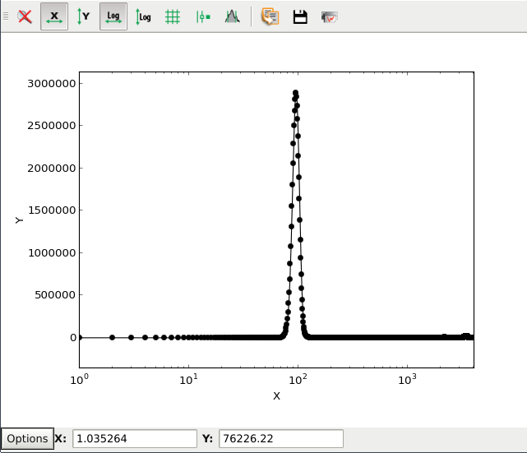Click the 3000000 Y-axis tick label
The image size is (527, 453).
point(51,84)
